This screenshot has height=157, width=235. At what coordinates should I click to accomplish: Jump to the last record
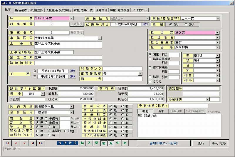[33, 143]
